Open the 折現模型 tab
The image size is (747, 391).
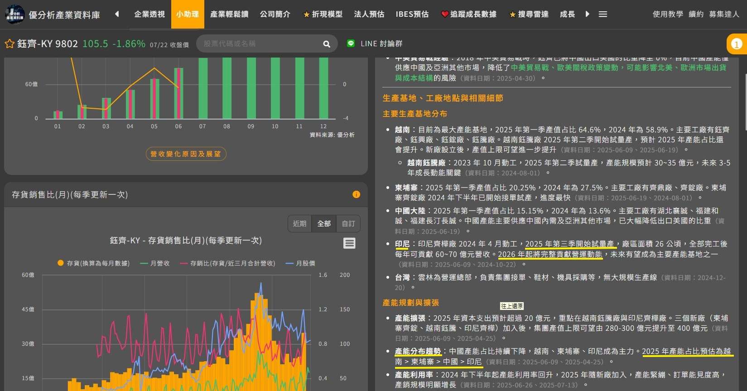point(323,14)
